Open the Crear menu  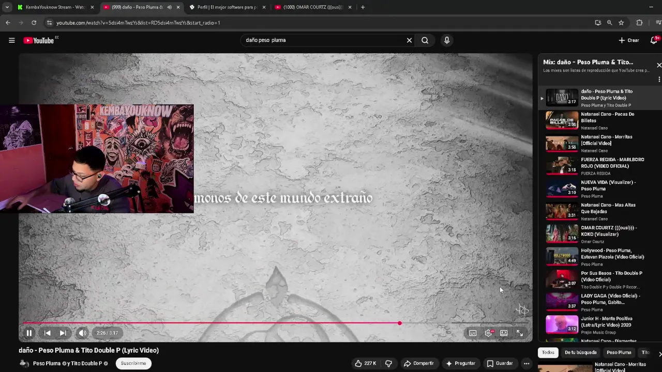pyautogui.click(x=629, y=40)
